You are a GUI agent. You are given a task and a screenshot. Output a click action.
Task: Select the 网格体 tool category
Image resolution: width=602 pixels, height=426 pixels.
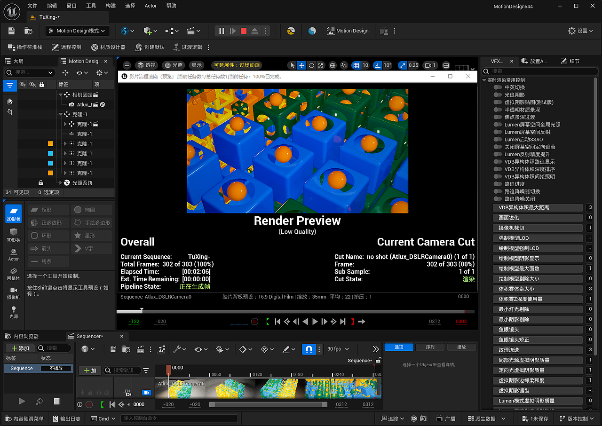pos(13,274)
